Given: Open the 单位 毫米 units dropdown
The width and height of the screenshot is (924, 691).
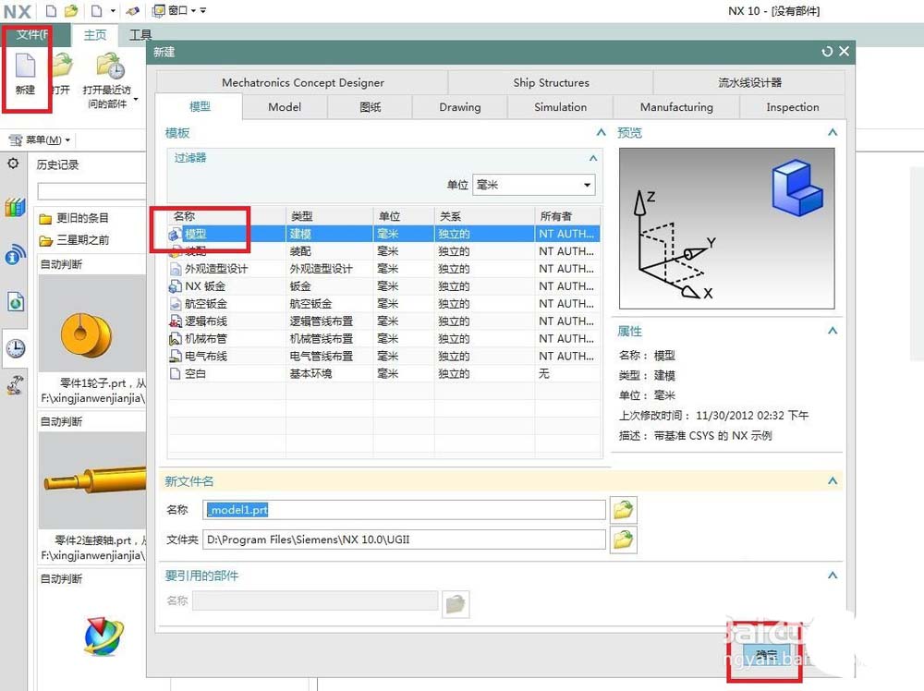Looking at the screenshot, I should pyautogui.click(x=534, y=185).
